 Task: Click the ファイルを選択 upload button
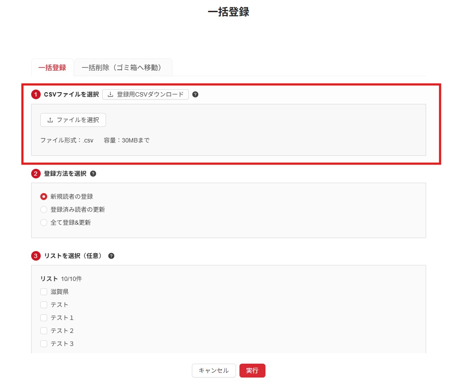73,120
